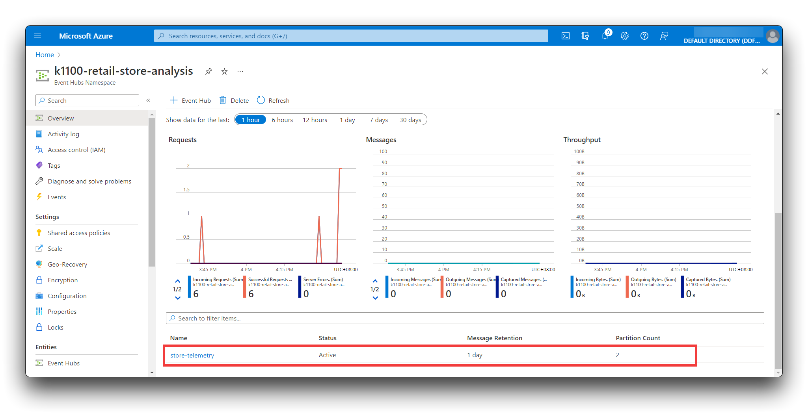Open Directories and subscriptions filter icon
Viewport: 808px width, 415px height.
point(585,36)
